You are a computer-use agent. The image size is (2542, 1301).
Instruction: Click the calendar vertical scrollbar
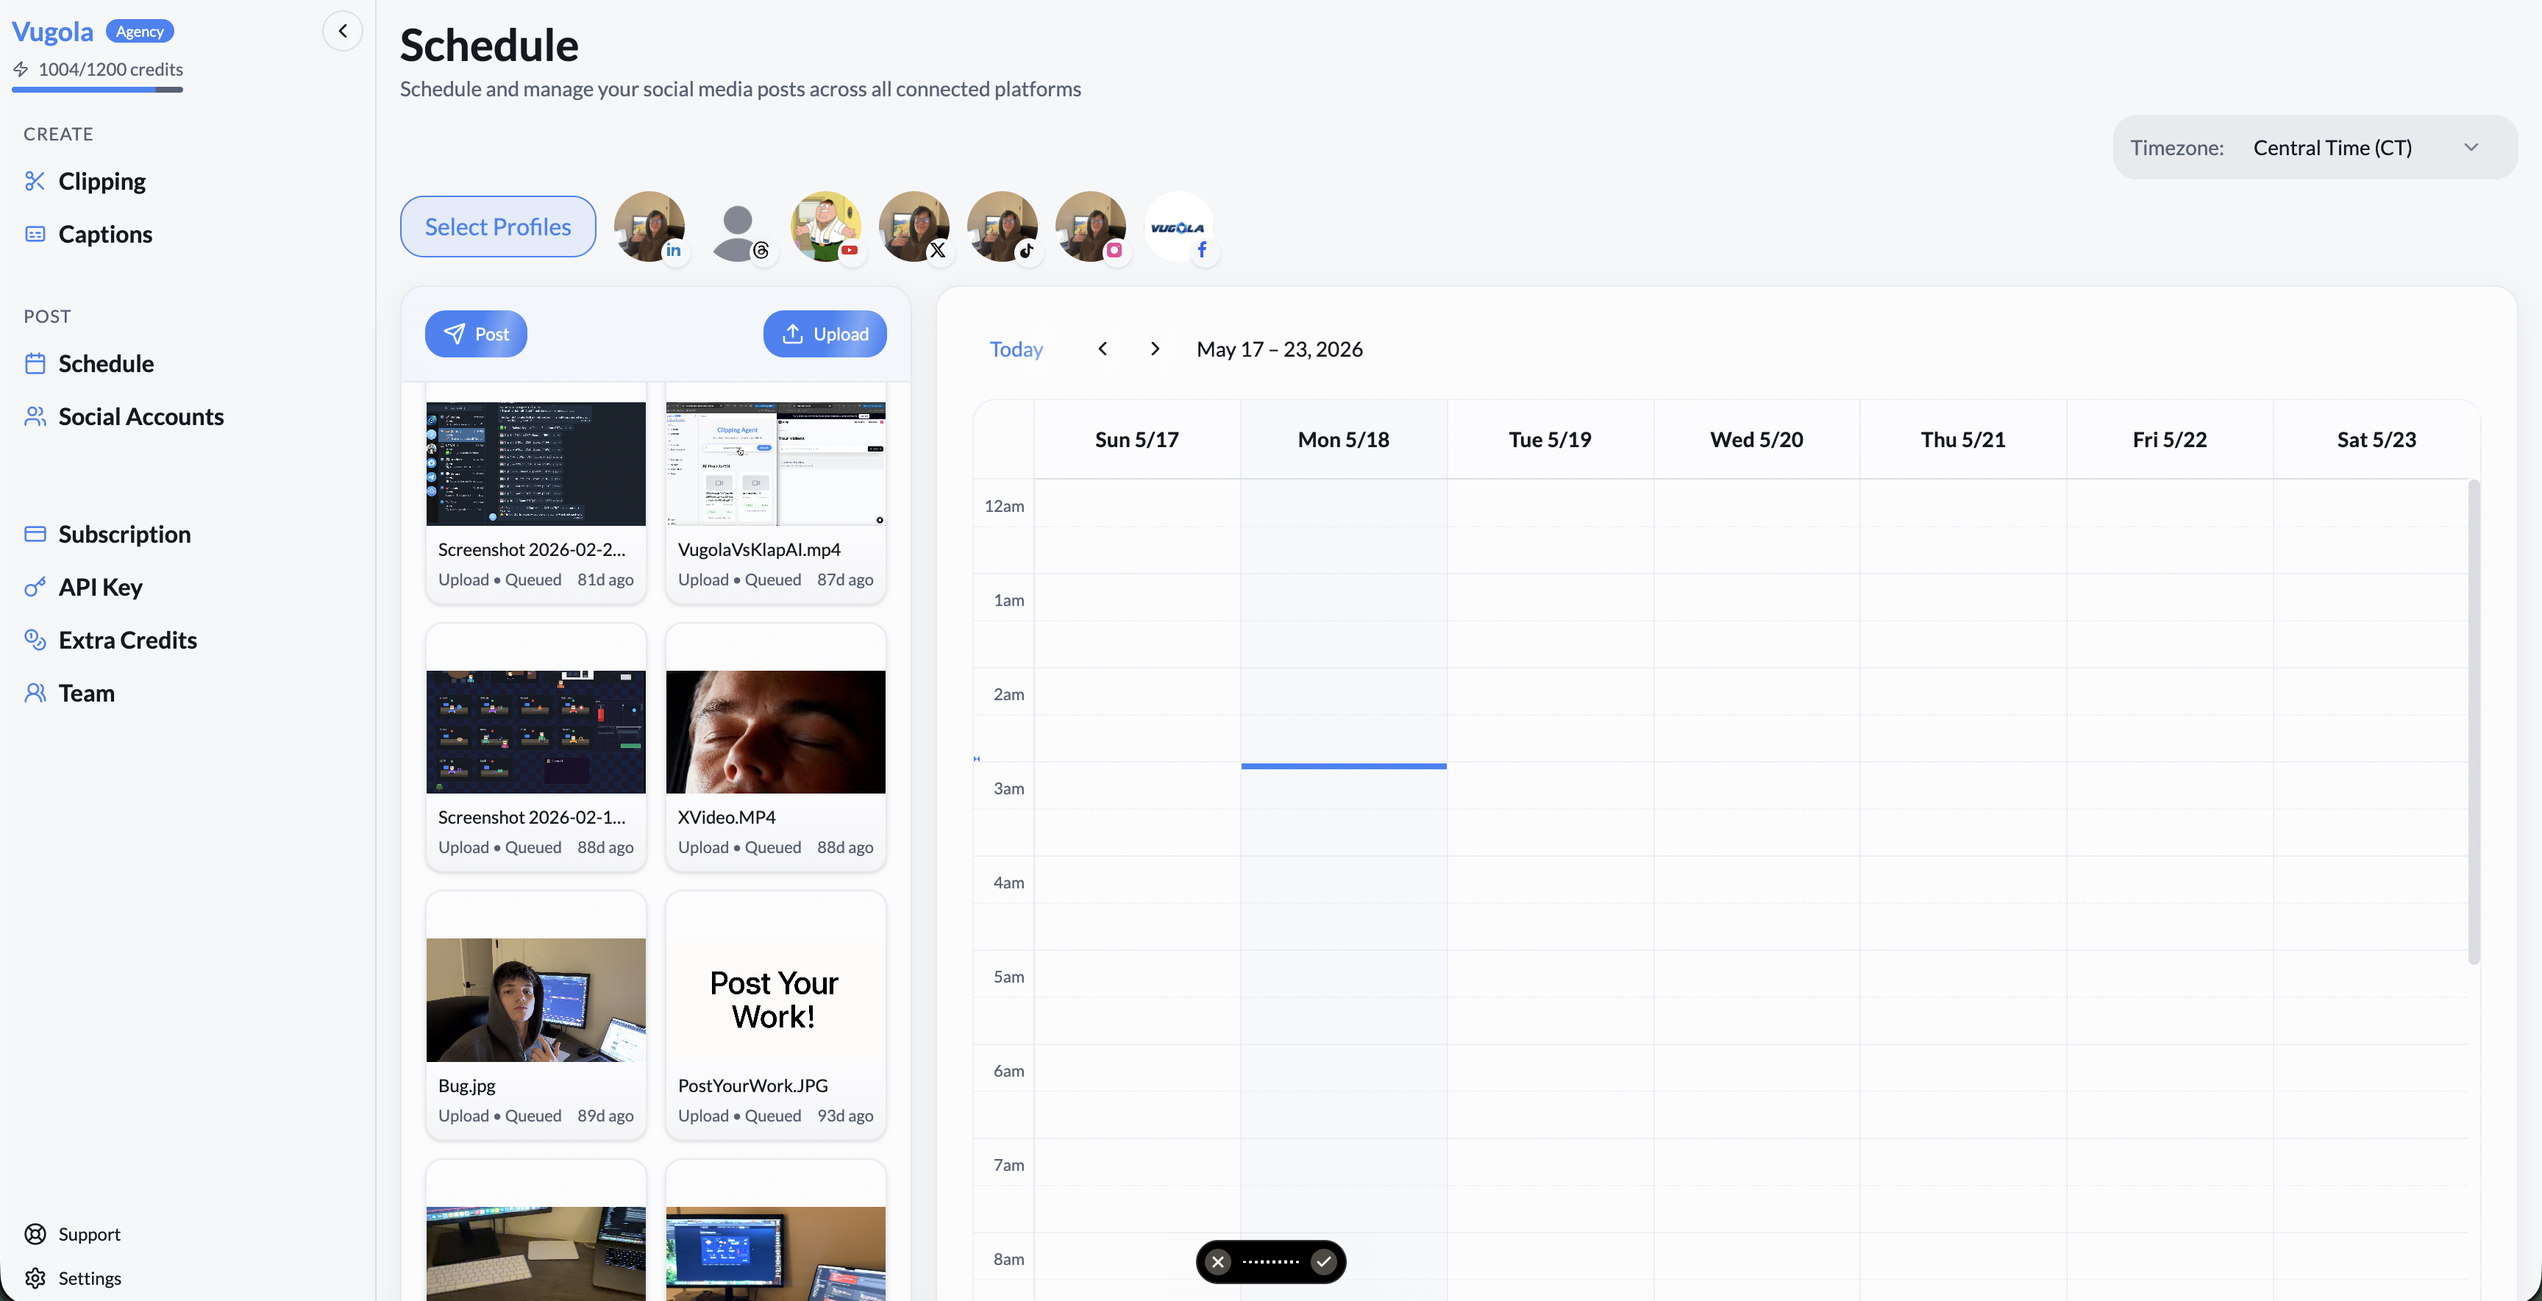pyautogui.click(x=2474, y=722)
